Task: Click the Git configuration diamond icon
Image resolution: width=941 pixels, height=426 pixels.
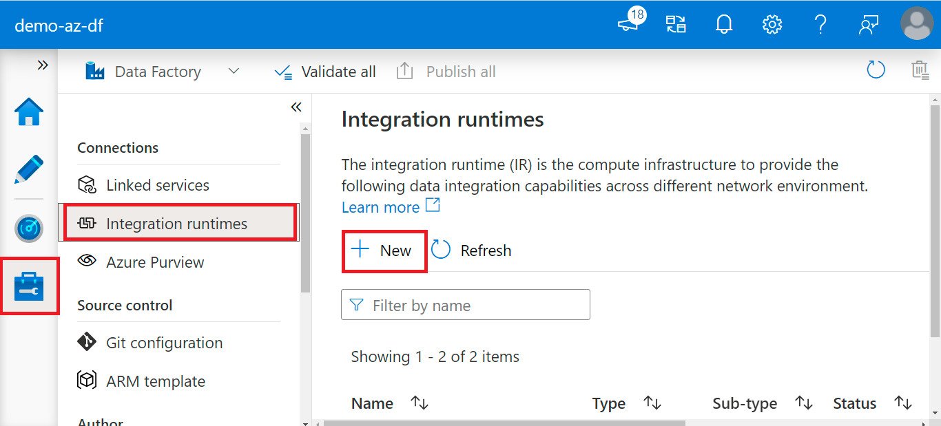Action: point(87,342)
